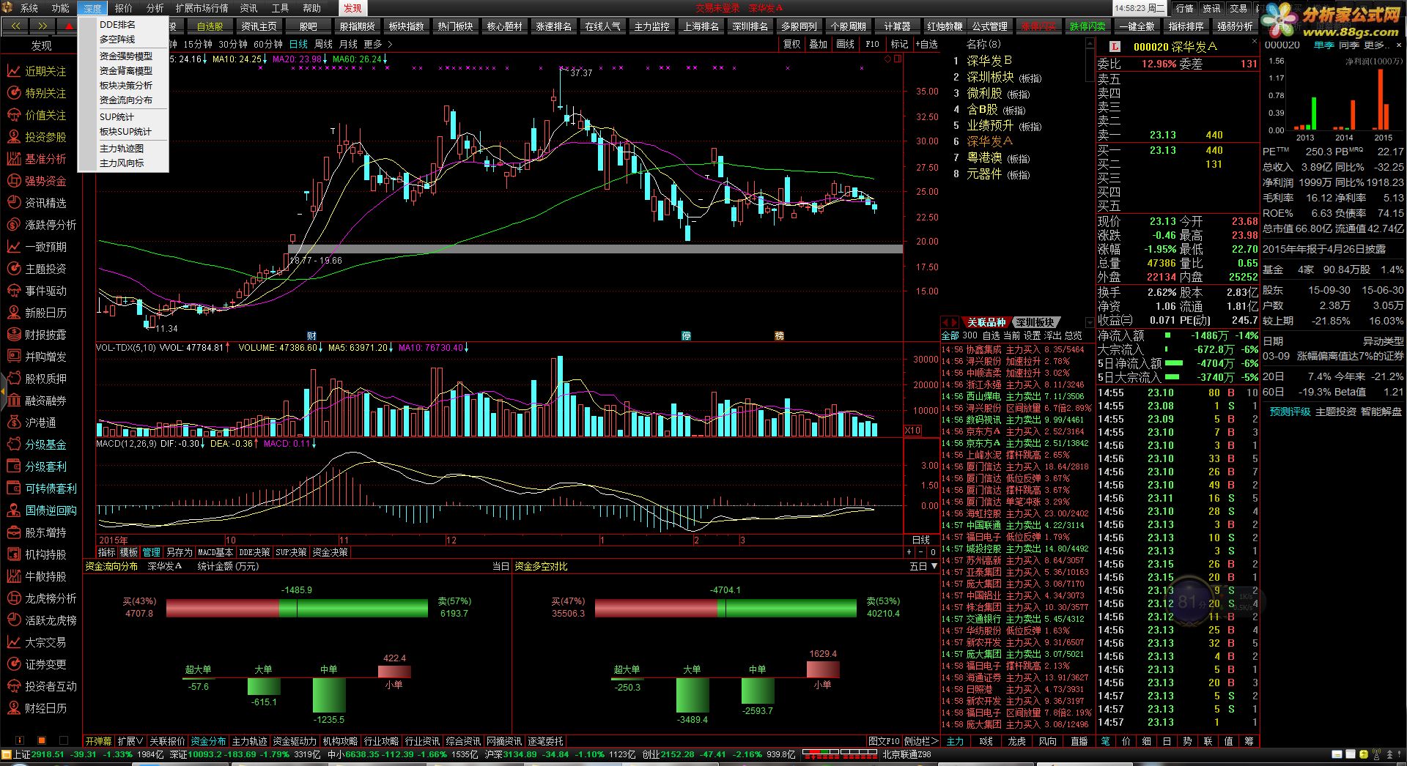This screenshot has width=1407, height=766.
Task: Open 可转债套利 in the left sidebar
Action: coord(51,488)
